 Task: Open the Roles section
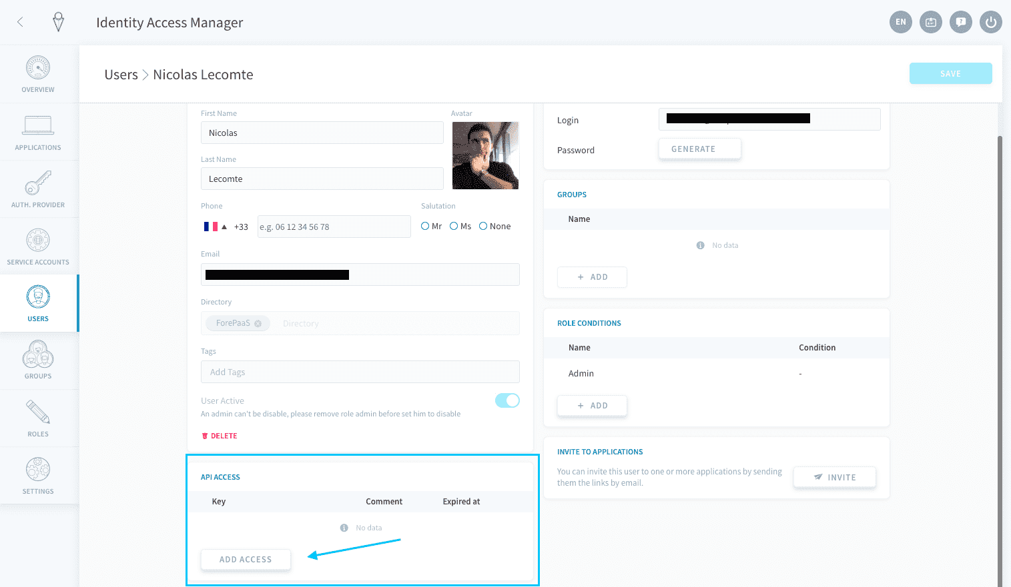(x=38, y=418)
